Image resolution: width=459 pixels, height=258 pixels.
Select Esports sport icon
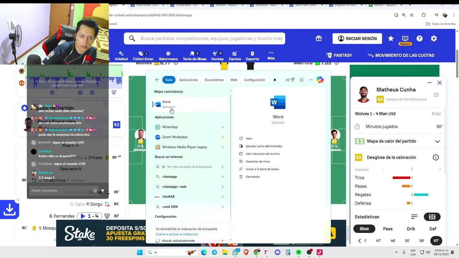tap(252, 56)
